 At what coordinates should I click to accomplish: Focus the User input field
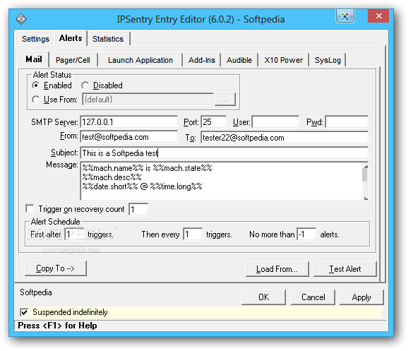pos(275,122)
